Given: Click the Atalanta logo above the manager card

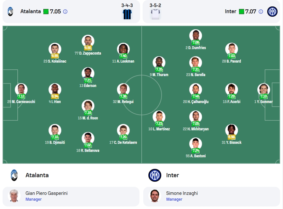Looking at the screenshot, I should 14,175.
